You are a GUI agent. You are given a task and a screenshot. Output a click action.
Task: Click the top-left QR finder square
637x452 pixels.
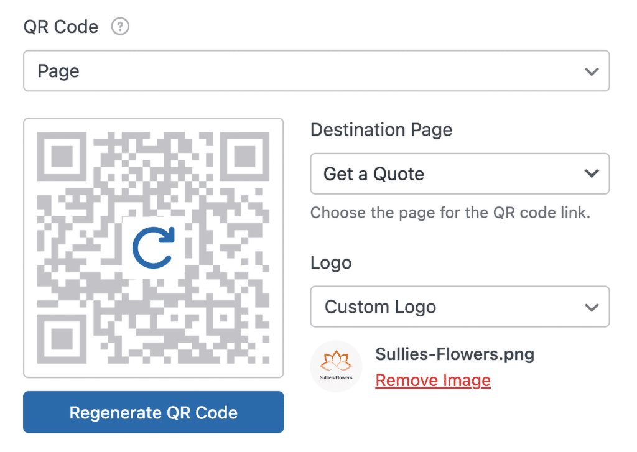[62, 156]
